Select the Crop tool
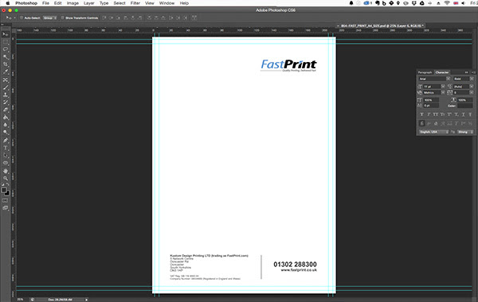The image size is (478, 302). [x=6, y=64]
